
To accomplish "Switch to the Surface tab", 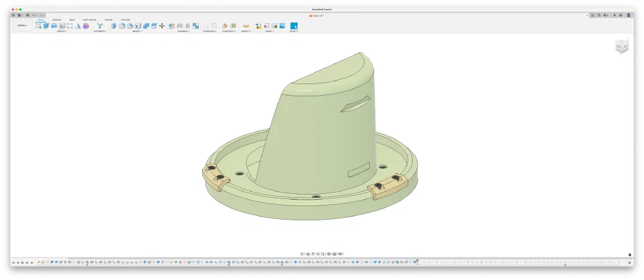I will (x=57, y=20).
